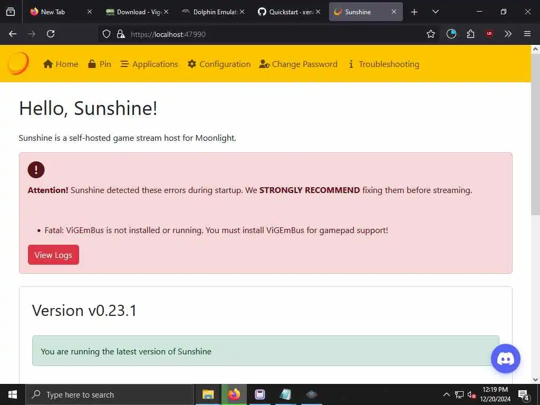Close the Download - ViGEm tab
The image size is (540, 405).
(166, 12)
